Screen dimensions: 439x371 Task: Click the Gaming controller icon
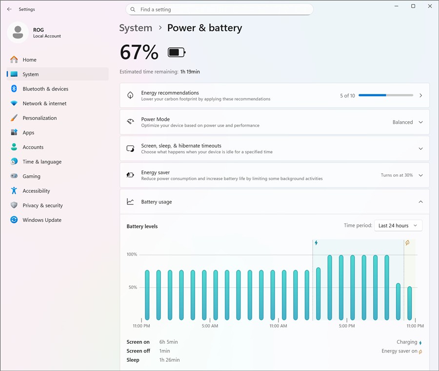pos(14,176)
